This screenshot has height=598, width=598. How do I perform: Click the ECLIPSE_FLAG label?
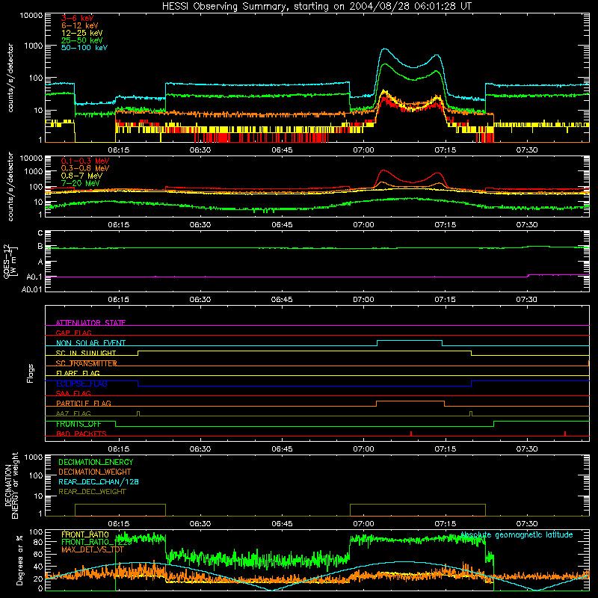click(x=81, y=383)
